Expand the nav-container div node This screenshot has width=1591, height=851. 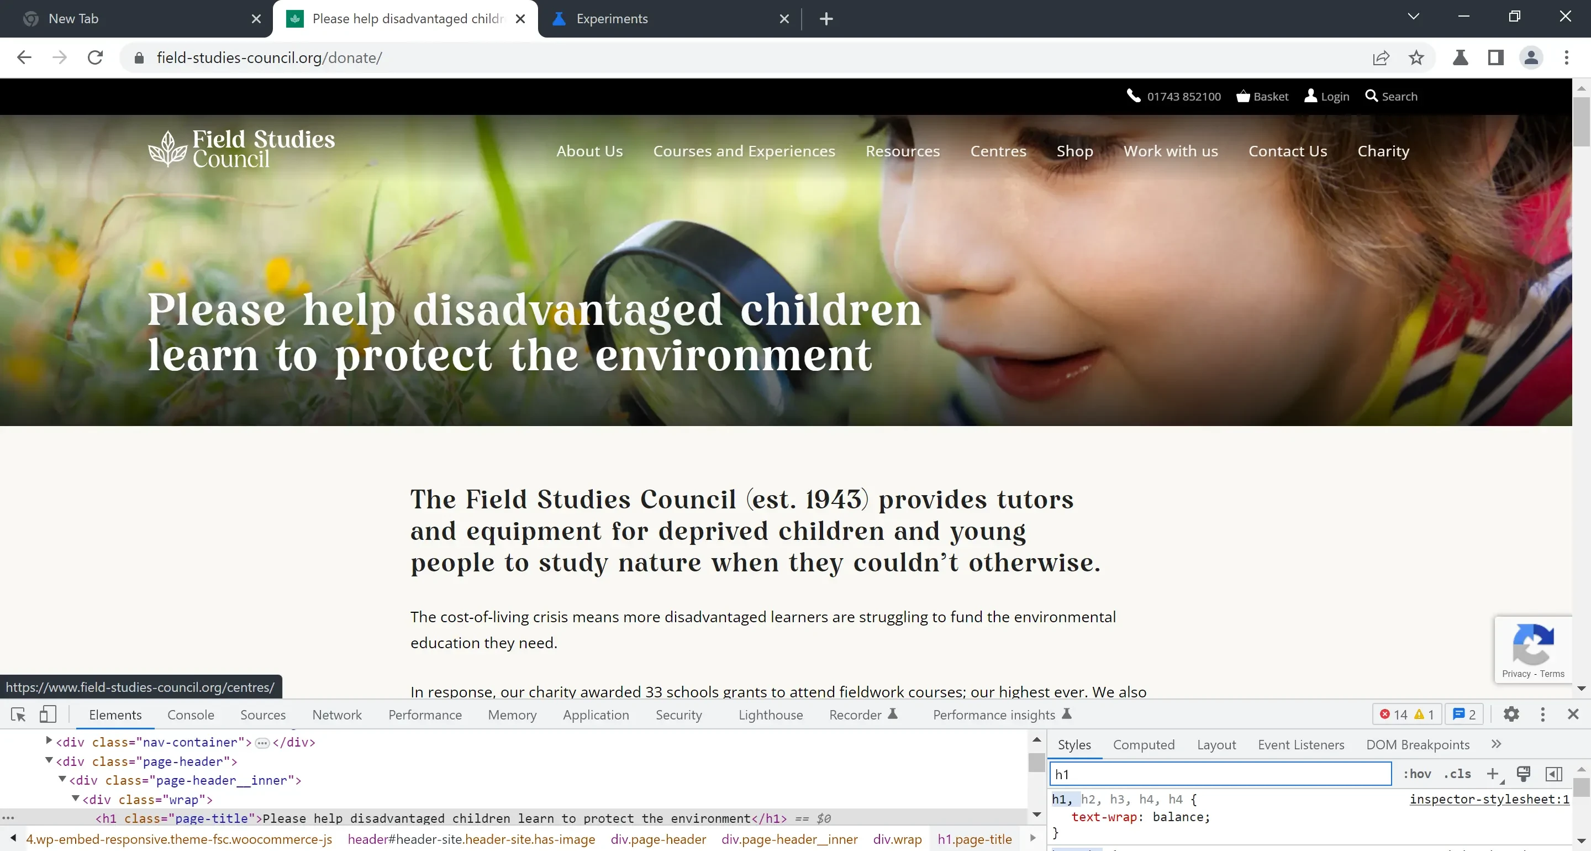(49, 741)
